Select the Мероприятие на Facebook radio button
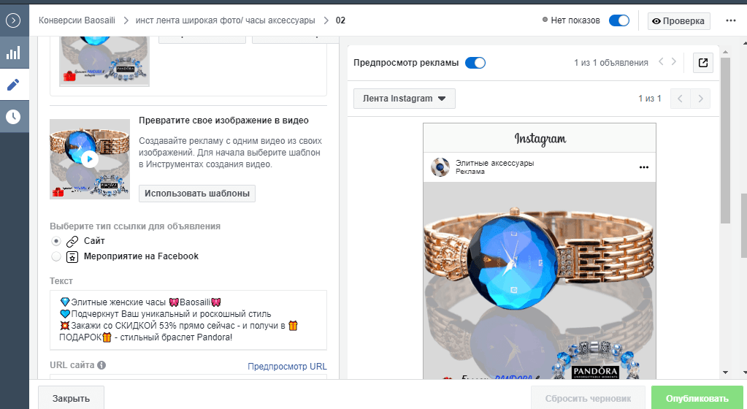This screenshot has width=747, height=409. tap(56, 256)
